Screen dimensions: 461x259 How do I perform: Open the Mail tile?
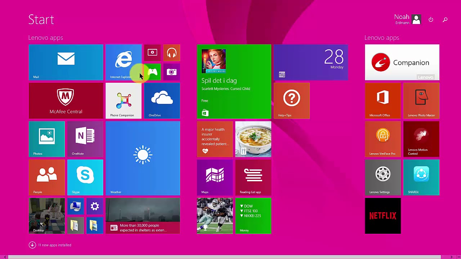[66, 62]
